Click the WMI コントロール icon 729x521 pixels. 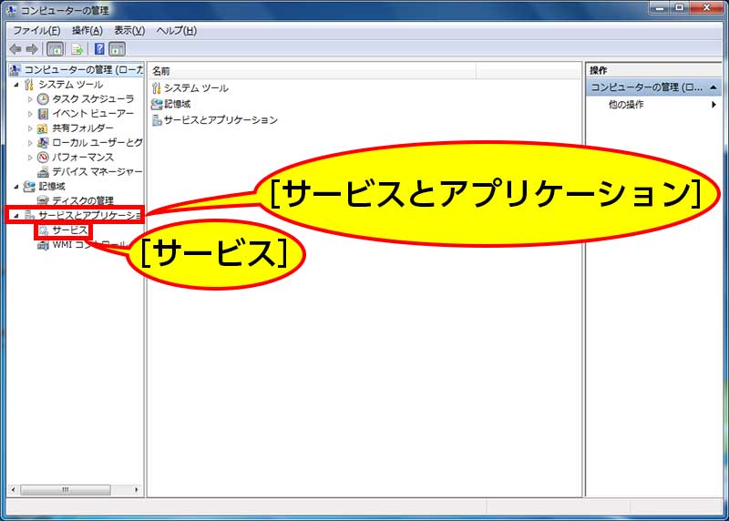tap(43, 245)
